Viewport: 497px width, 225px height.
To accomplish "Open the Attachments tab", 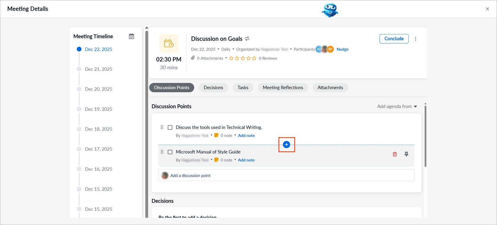I will click(x=330, y=87).
